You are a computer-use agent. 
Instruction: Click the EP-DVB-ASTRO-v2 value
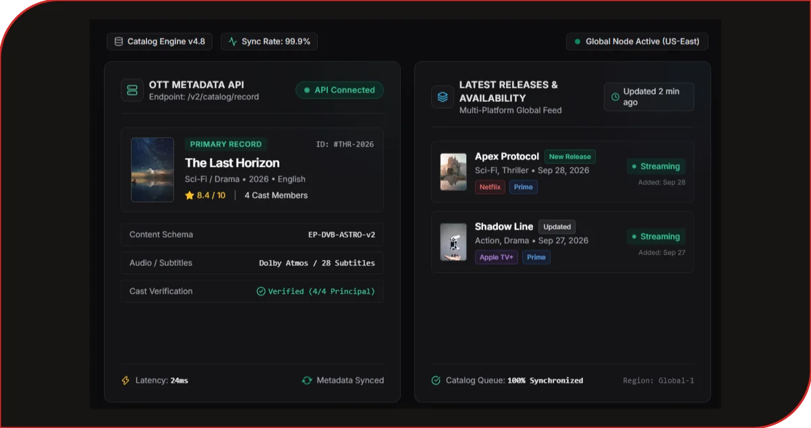coord(341,235)
